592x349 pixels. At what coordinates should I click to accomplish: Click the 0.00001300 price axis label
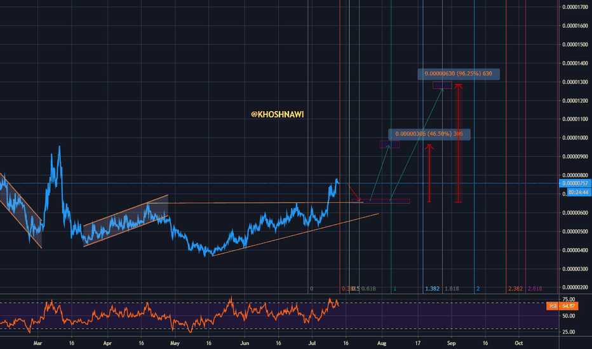[x=575, y=82]
